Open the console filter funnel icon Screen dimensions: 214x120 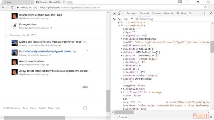coord(120,19)
